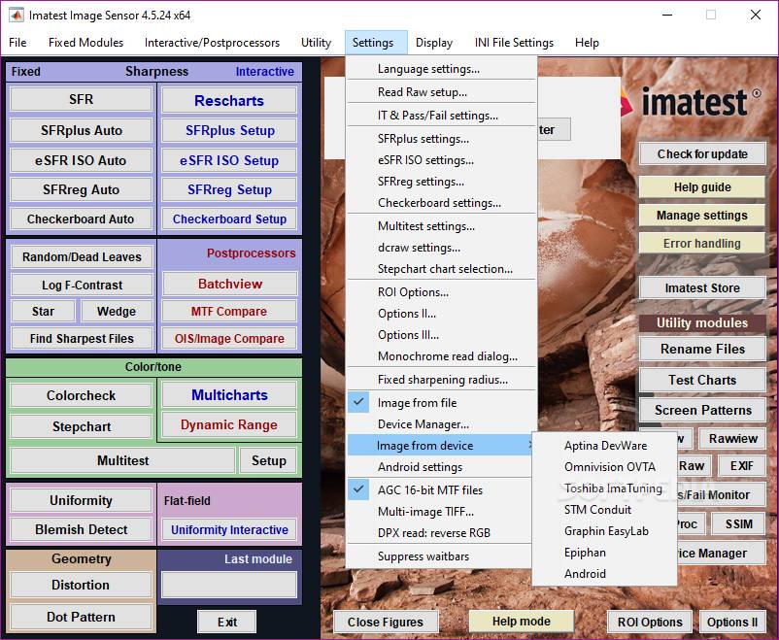Select Stepchart chart selection... entry
The width and height of the screenshot is (779, 640).
pyautogui.click(x=441, y=269)
